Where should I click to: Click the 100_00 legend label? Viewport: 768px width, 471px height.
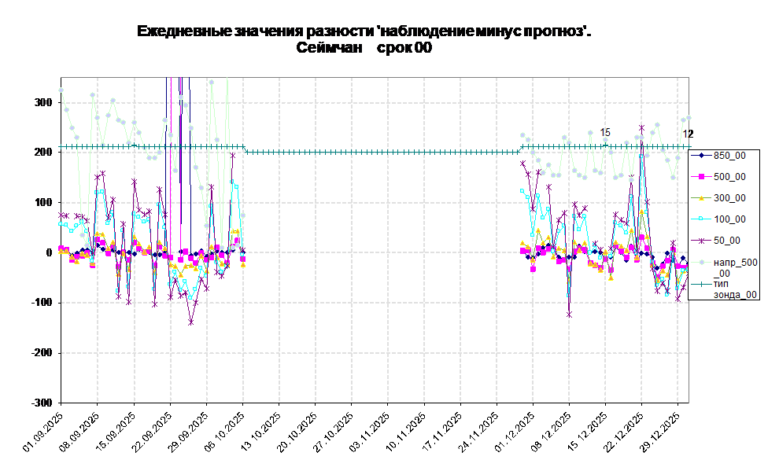click(729, 219)
